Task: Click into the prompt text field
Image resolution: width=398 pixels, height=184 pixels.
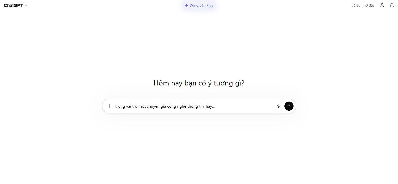Action: 193,106
